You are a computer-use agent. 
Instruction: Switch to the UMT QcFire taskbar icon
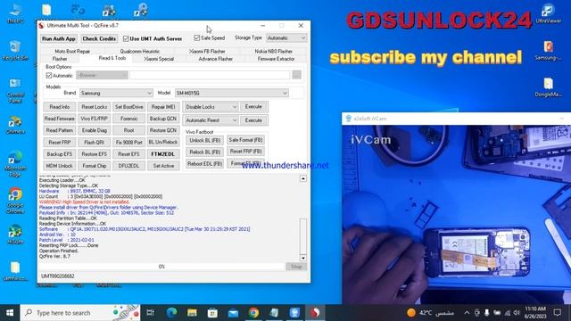pyautogui.click(x=315, y=313)
